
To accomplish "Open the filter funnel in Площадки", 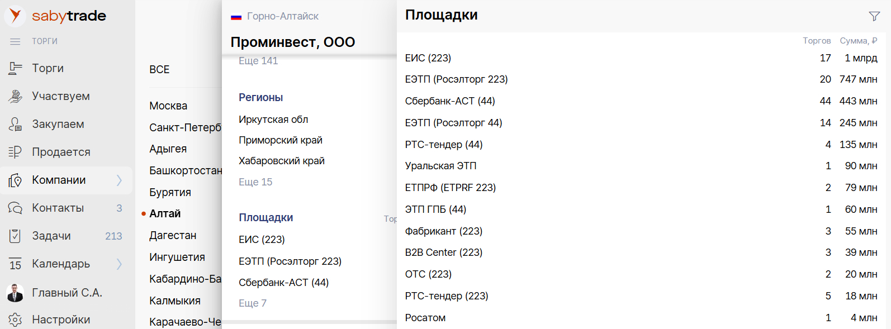I will 874,16.
